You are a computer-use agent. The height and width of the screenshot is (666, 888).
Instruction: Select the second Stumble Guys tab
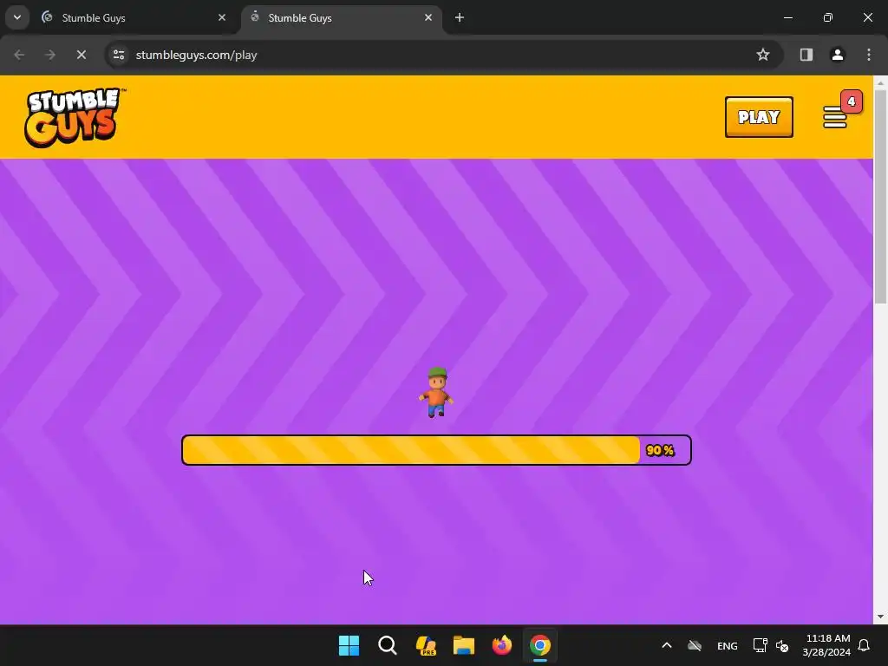(342, 18)
